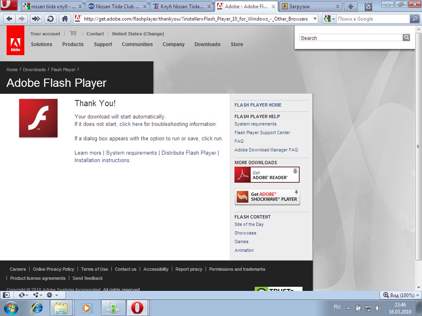Expand the address bar history dropdown
This screenshot has width=422, height=316.
315,19
